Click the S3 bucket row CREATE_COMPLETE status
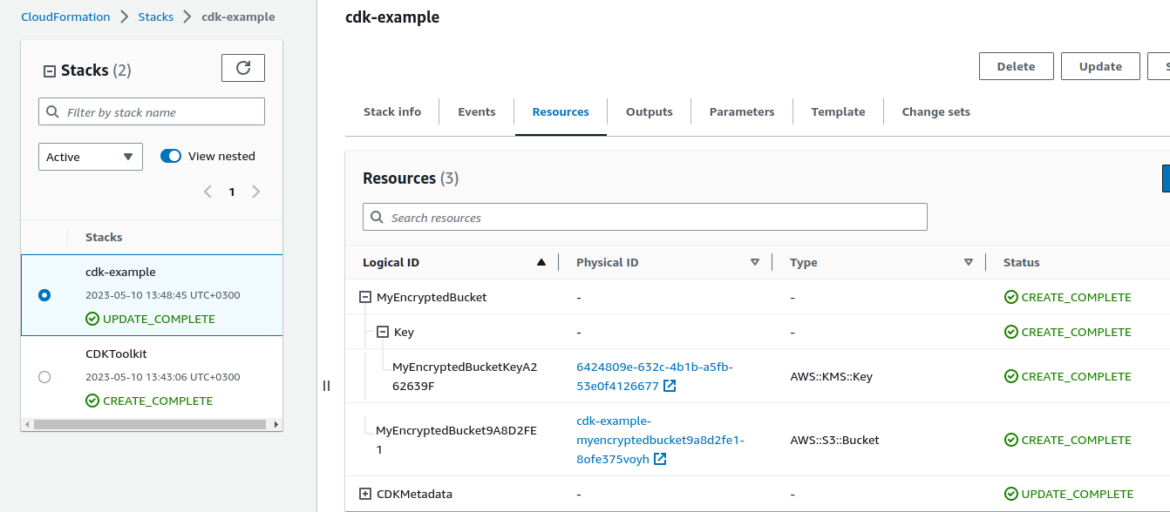The width and height of the screenshot is (1170, 512). 1068,440
